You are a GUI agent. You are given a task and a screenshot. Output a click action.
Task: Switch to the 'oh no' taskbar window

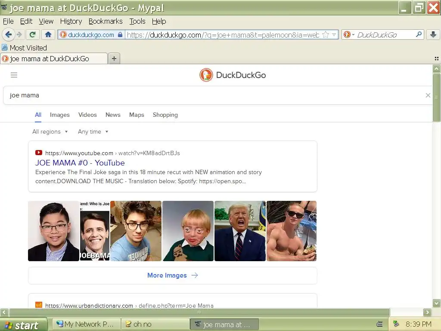pos(155,324)
